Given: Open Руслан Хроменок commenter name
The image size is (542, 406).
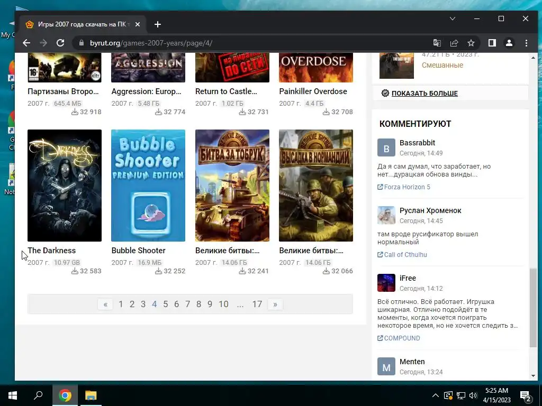Looking at the screenshot, I should coord(430,210).
